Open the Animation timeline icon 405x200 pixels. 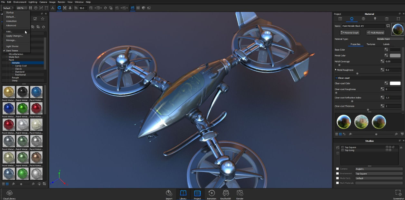[x=212, y=194]
